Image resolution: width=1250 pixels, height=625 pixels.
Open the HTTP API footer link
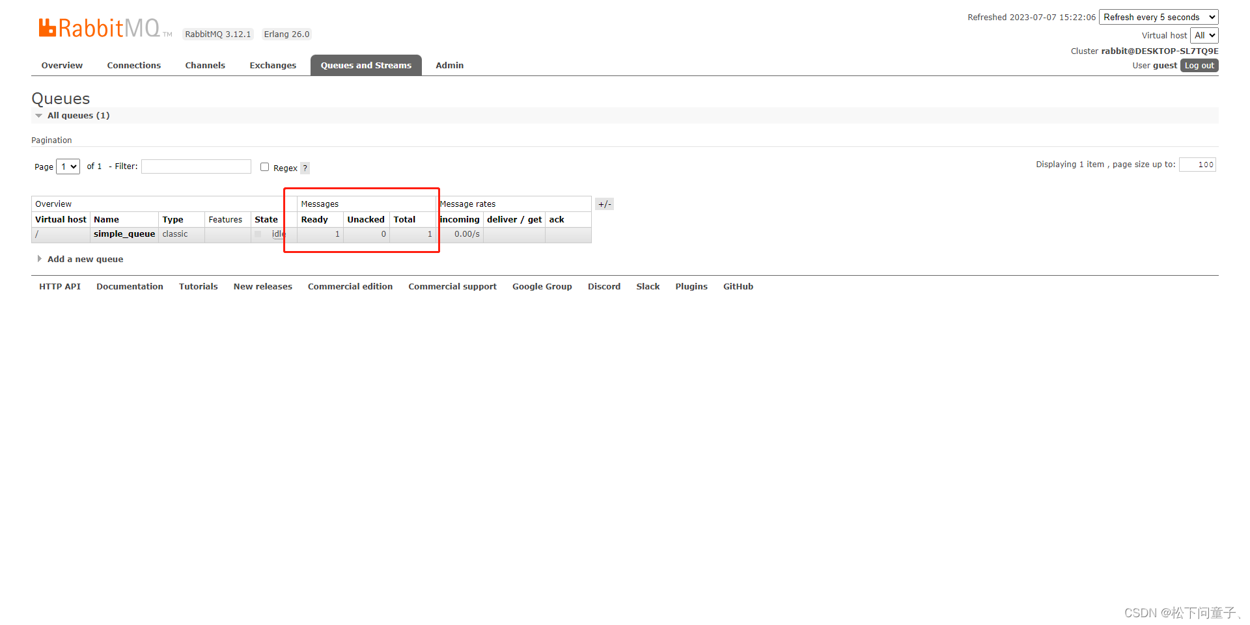[60, 287]
